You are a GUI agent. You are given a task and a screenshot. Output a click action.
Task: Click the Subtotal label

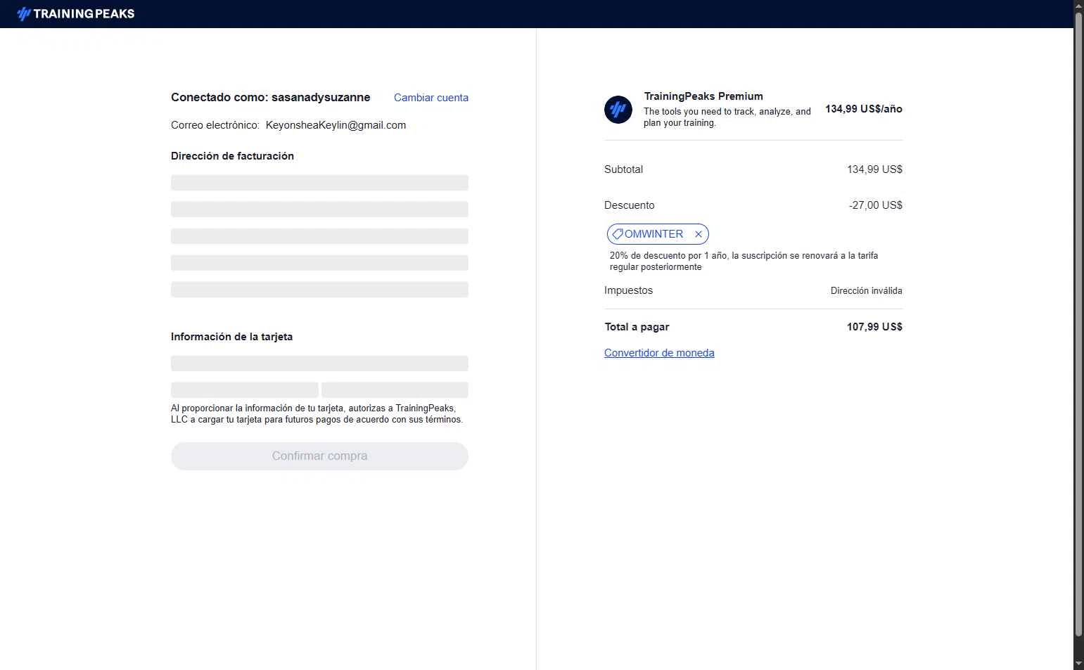click(x=623, y=169)
